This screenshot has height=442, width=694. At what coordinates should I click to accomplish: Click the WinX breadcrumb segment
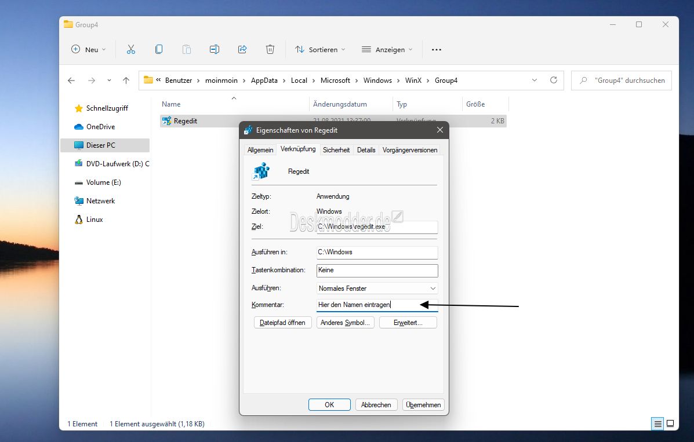coord(413,81)
